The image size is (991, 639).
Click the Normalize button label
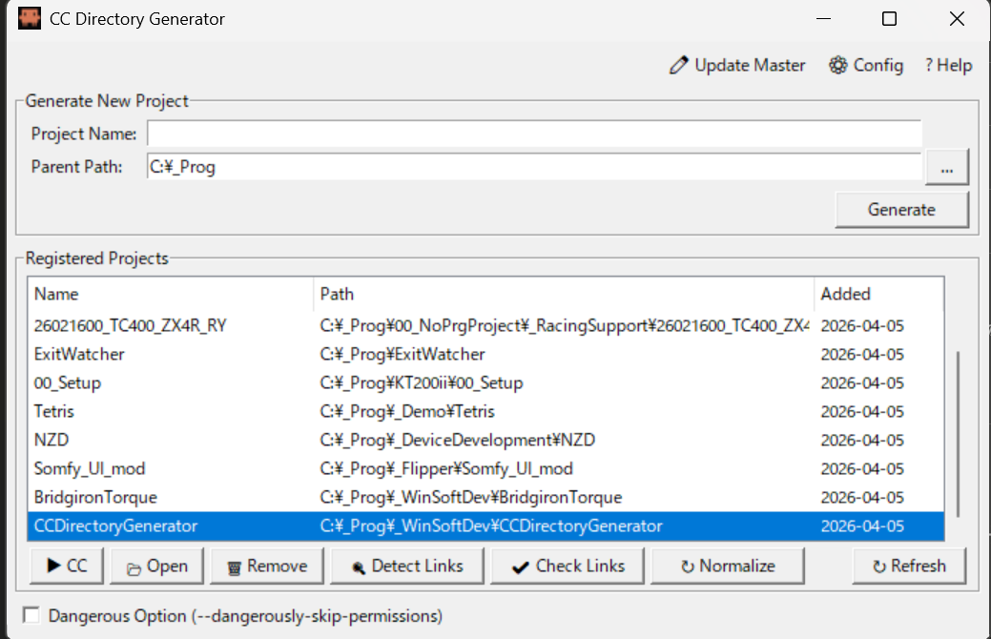(737, 566)
